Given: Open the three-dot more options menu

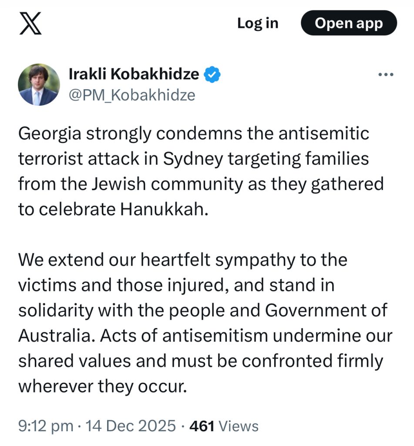Looking at the screenshot, I should click(386, 75).
